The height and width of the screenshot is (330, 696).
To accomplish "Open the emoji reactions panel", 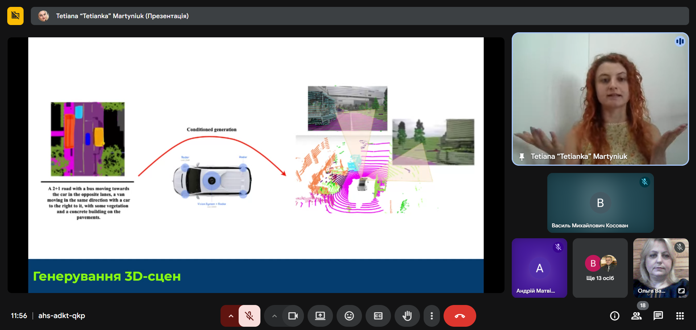I will tap(349, 316).
